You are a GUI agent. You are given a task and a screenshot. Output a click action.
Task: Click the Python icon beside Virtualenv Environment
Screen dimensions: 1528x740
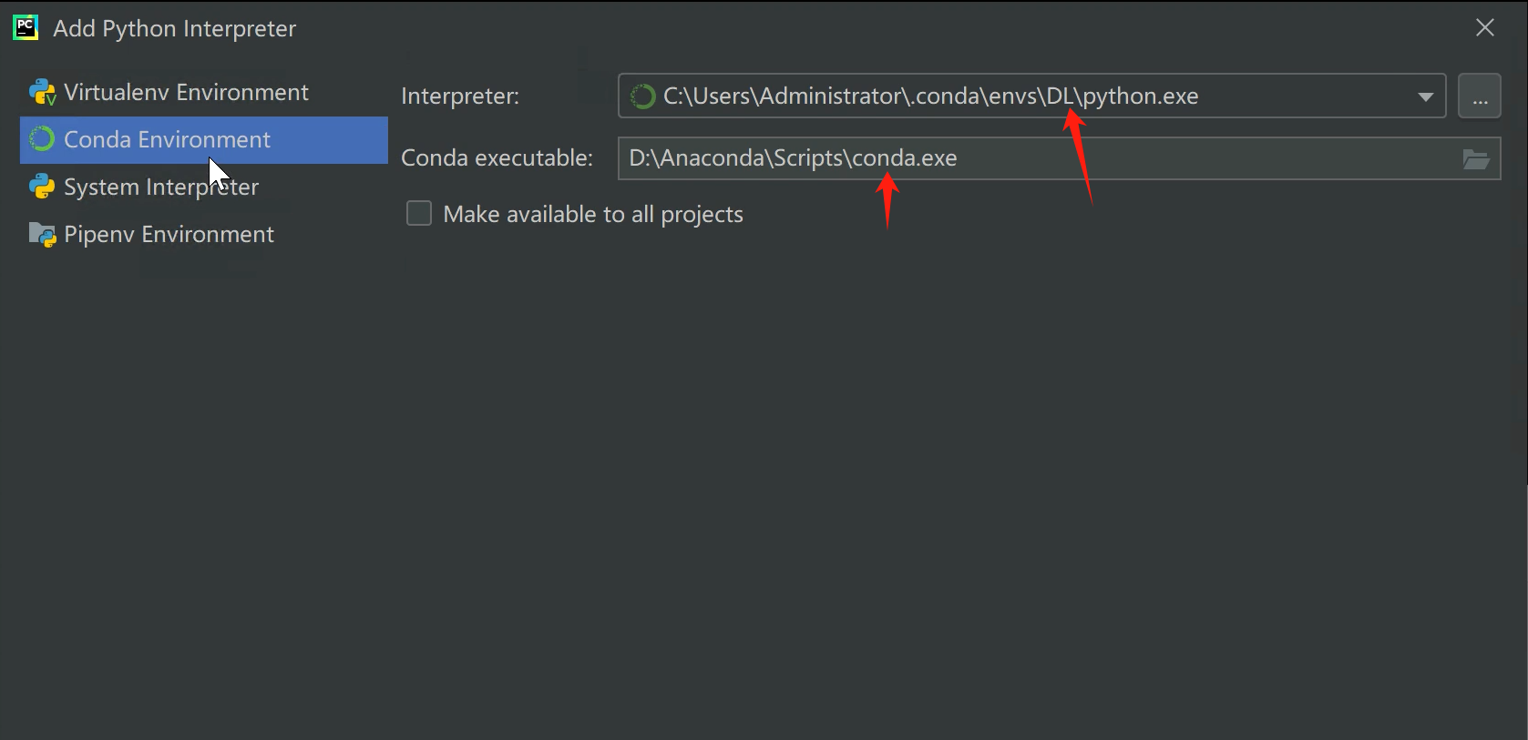coord(41,91)
